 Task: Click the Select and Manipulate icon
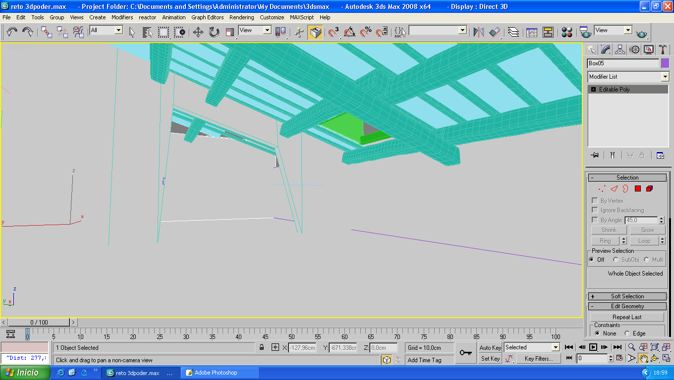(x=299, y=32)
